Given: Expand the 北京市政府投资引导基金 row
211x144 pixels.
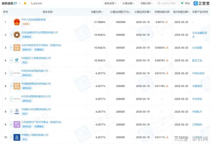Looking at the screenshot, I should point(11,48).
